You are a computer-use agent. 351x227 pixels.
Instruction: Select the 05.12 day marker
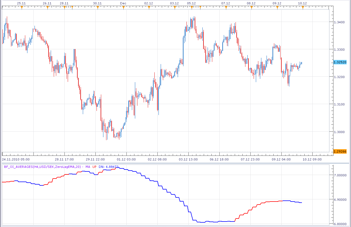[191, 7]
